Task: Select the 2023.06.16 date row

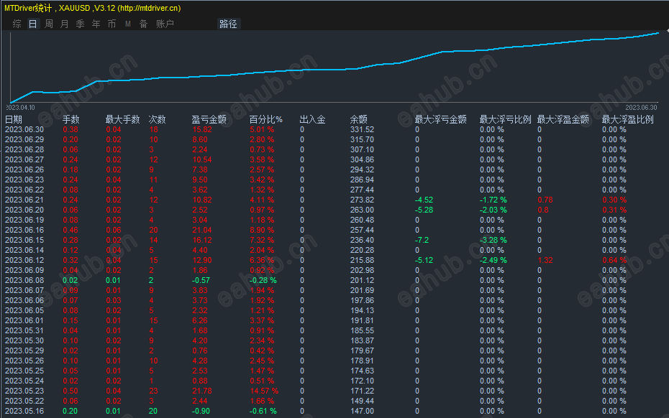Action: tap(24, 230)
